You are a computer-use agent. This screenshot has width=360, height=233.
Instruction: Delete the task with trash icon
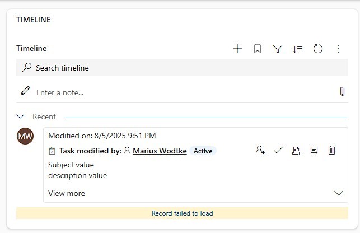click(x=331, y=150)
